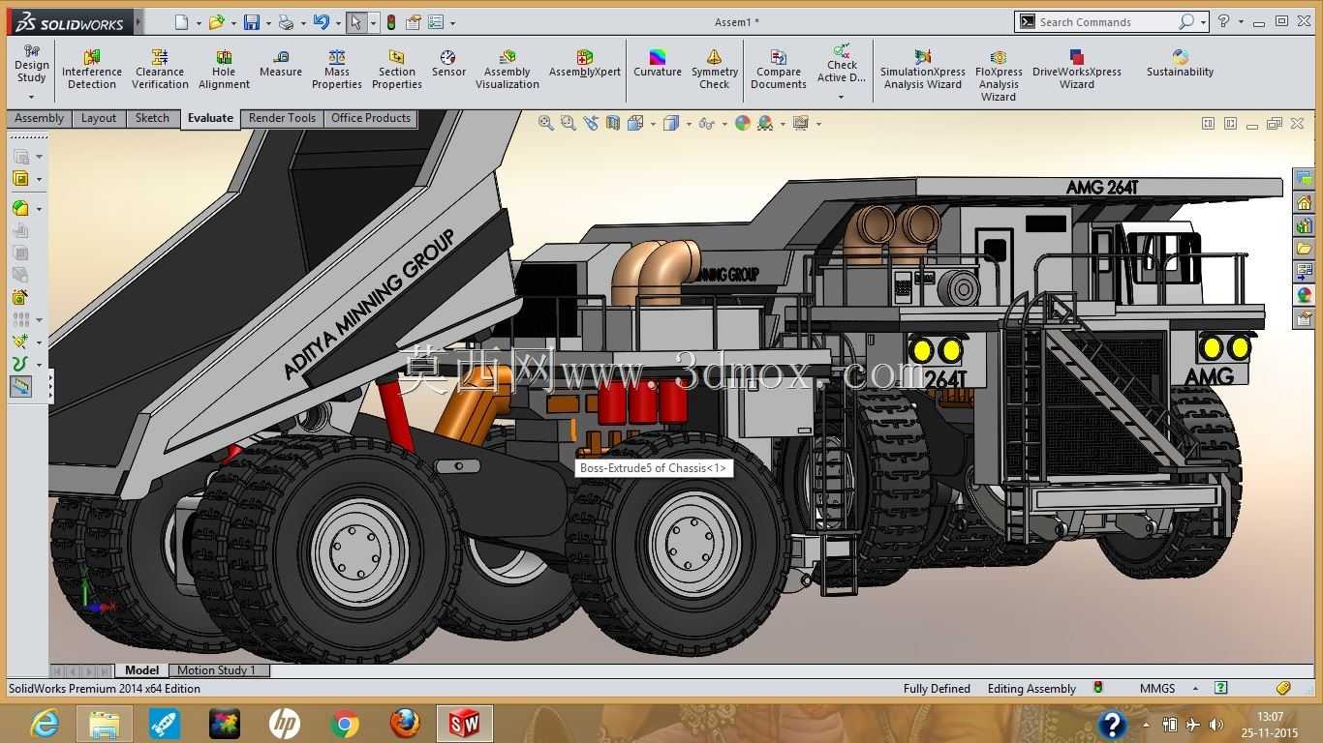Image resolution: width=1323 pixels, height=743 pixels.
Task: Open the Undo history dropdown arrow
Action: pos(337,23)
